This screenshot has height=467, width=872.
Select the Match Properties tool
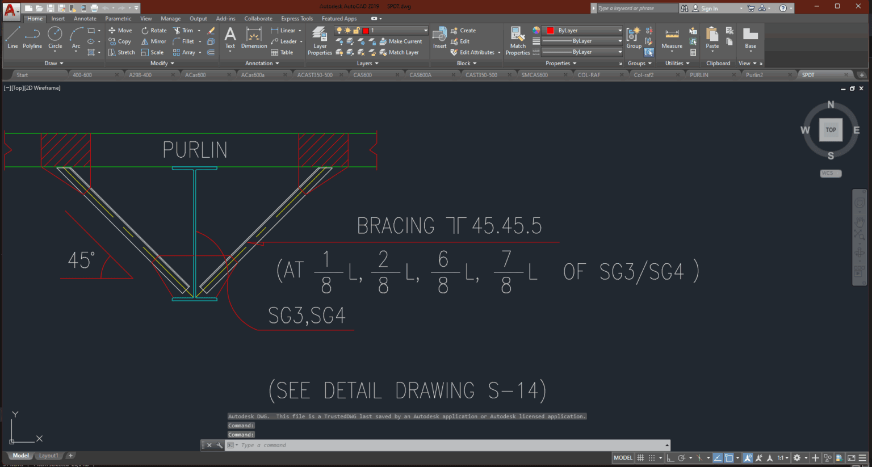tap(517, 40)
